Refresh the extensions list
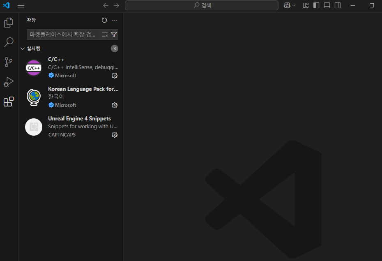The width and height of the screenshot is (382, 261). (x=104, y=20)
